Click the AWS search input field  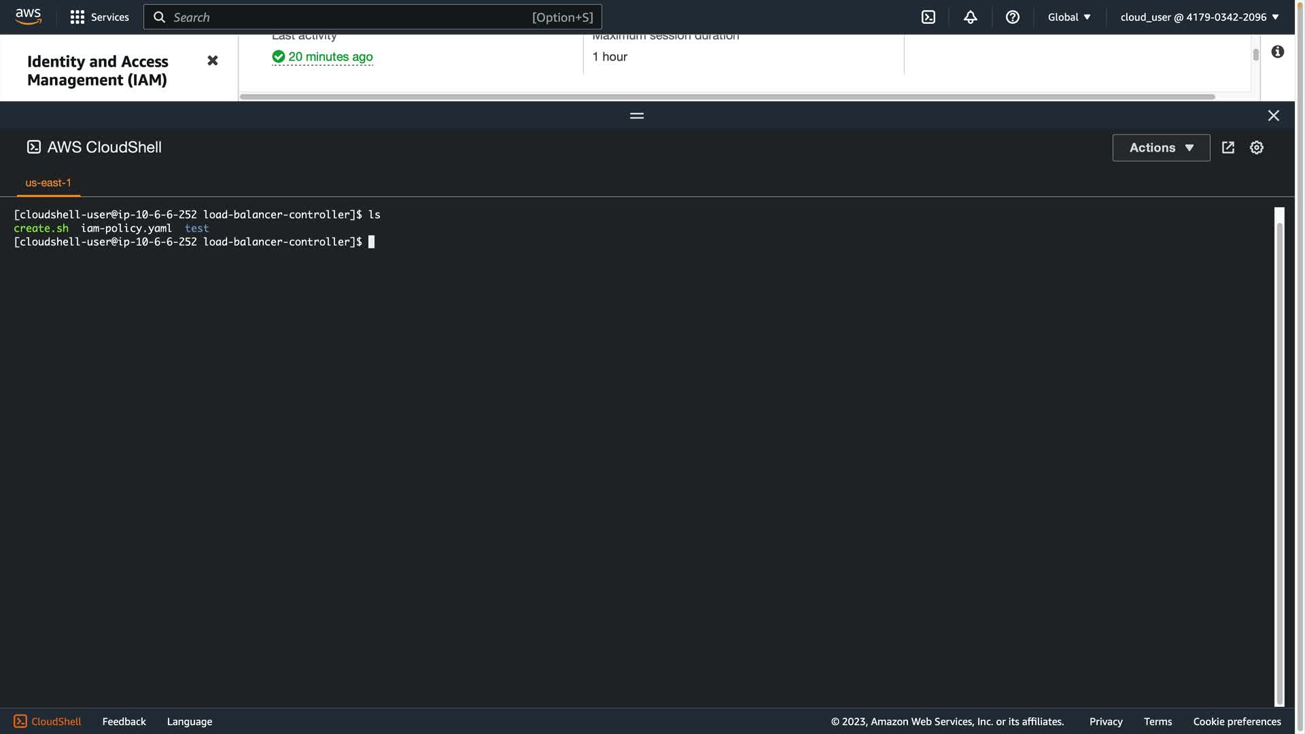pyautogui.click(x=350, y=17)
